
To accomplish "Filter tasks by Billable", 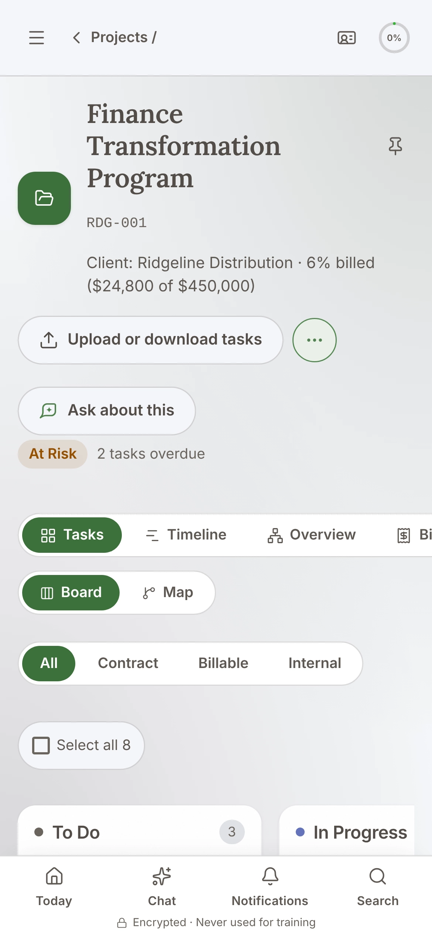I will pyautogui.click(x=223, y=664).
